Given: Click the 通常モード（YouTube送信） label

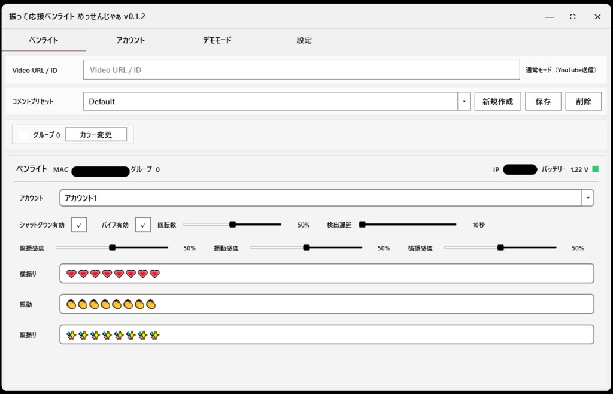Looking at the screenshot, I should 561,71.
